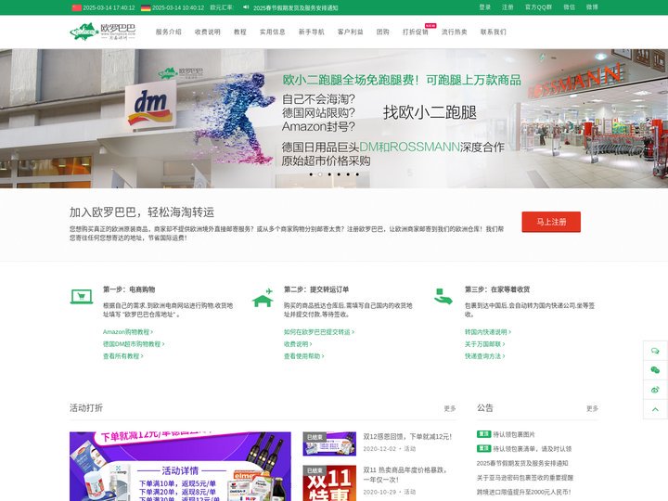Click the 微博 link in top bar
Image resolution: width=668 pixels, height=501 pixels.
(592, 7)
